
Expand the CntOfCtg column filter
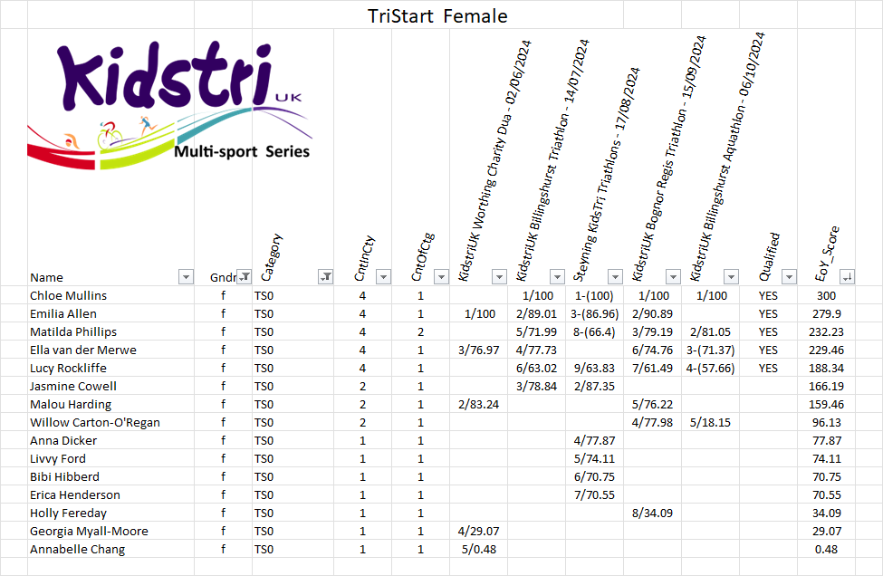[440, 277]
